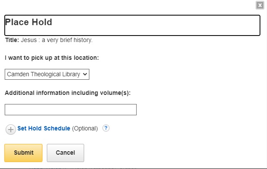Click the word Schedule in the blue link
The height and width of the screenshot is (169, 267).
(57, 128)
